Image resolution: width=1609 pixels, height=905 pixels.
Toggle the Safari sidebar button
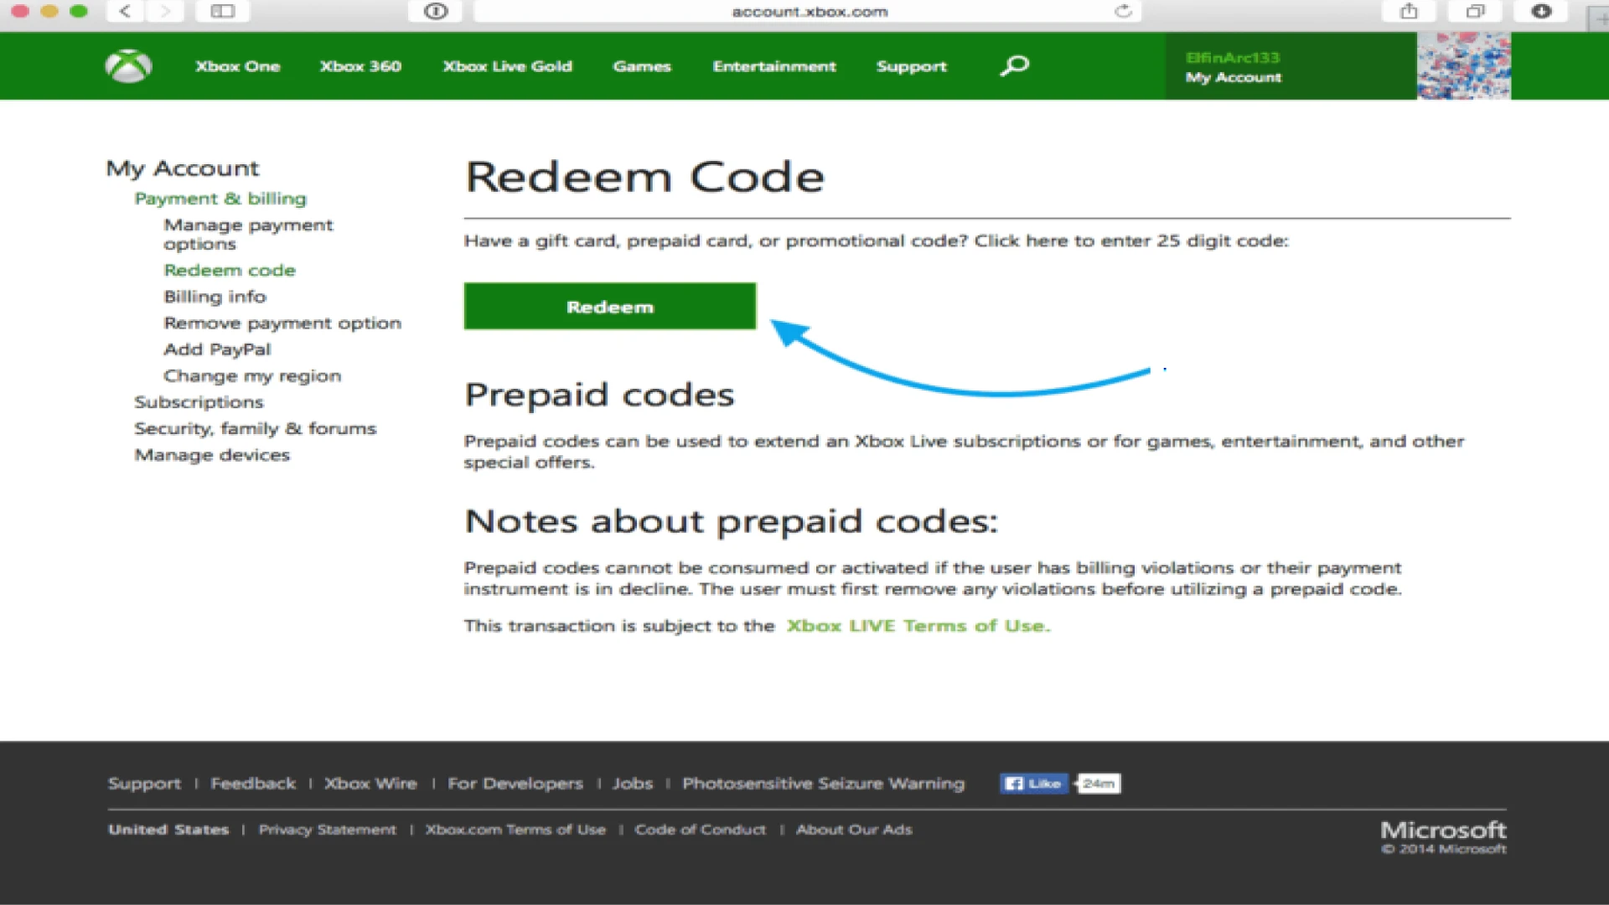[222, 11]
